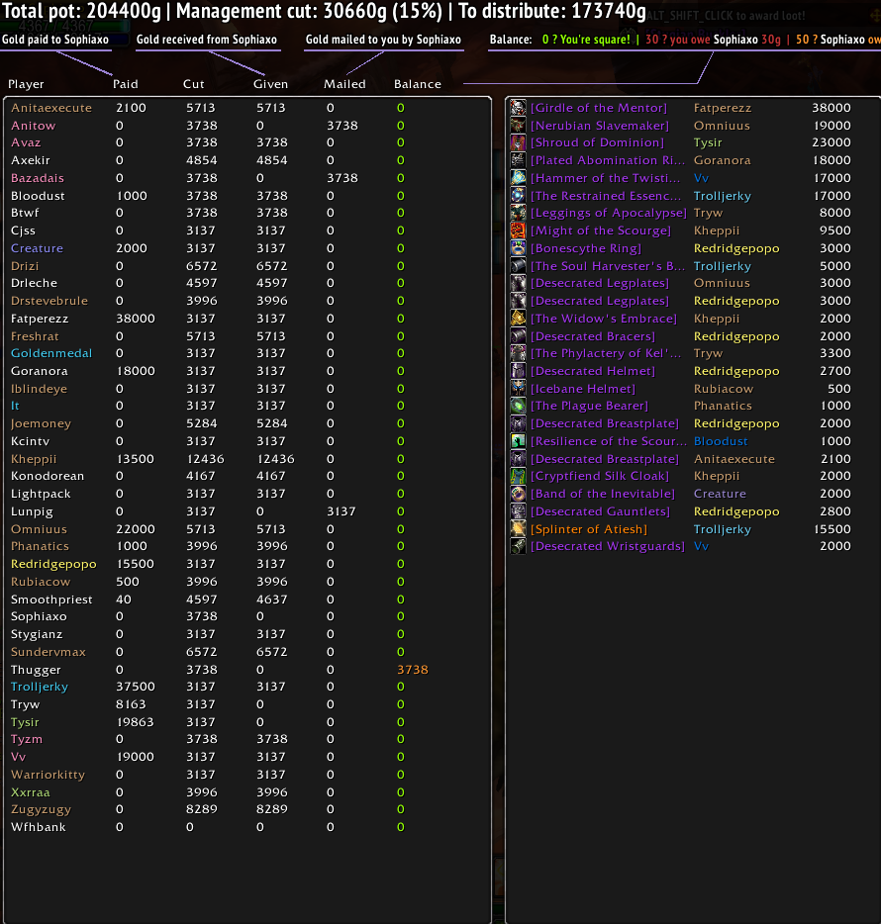Click the Band of the Inevitable icon
Viewport: 881px width, 924px height.
pos(518,494)
